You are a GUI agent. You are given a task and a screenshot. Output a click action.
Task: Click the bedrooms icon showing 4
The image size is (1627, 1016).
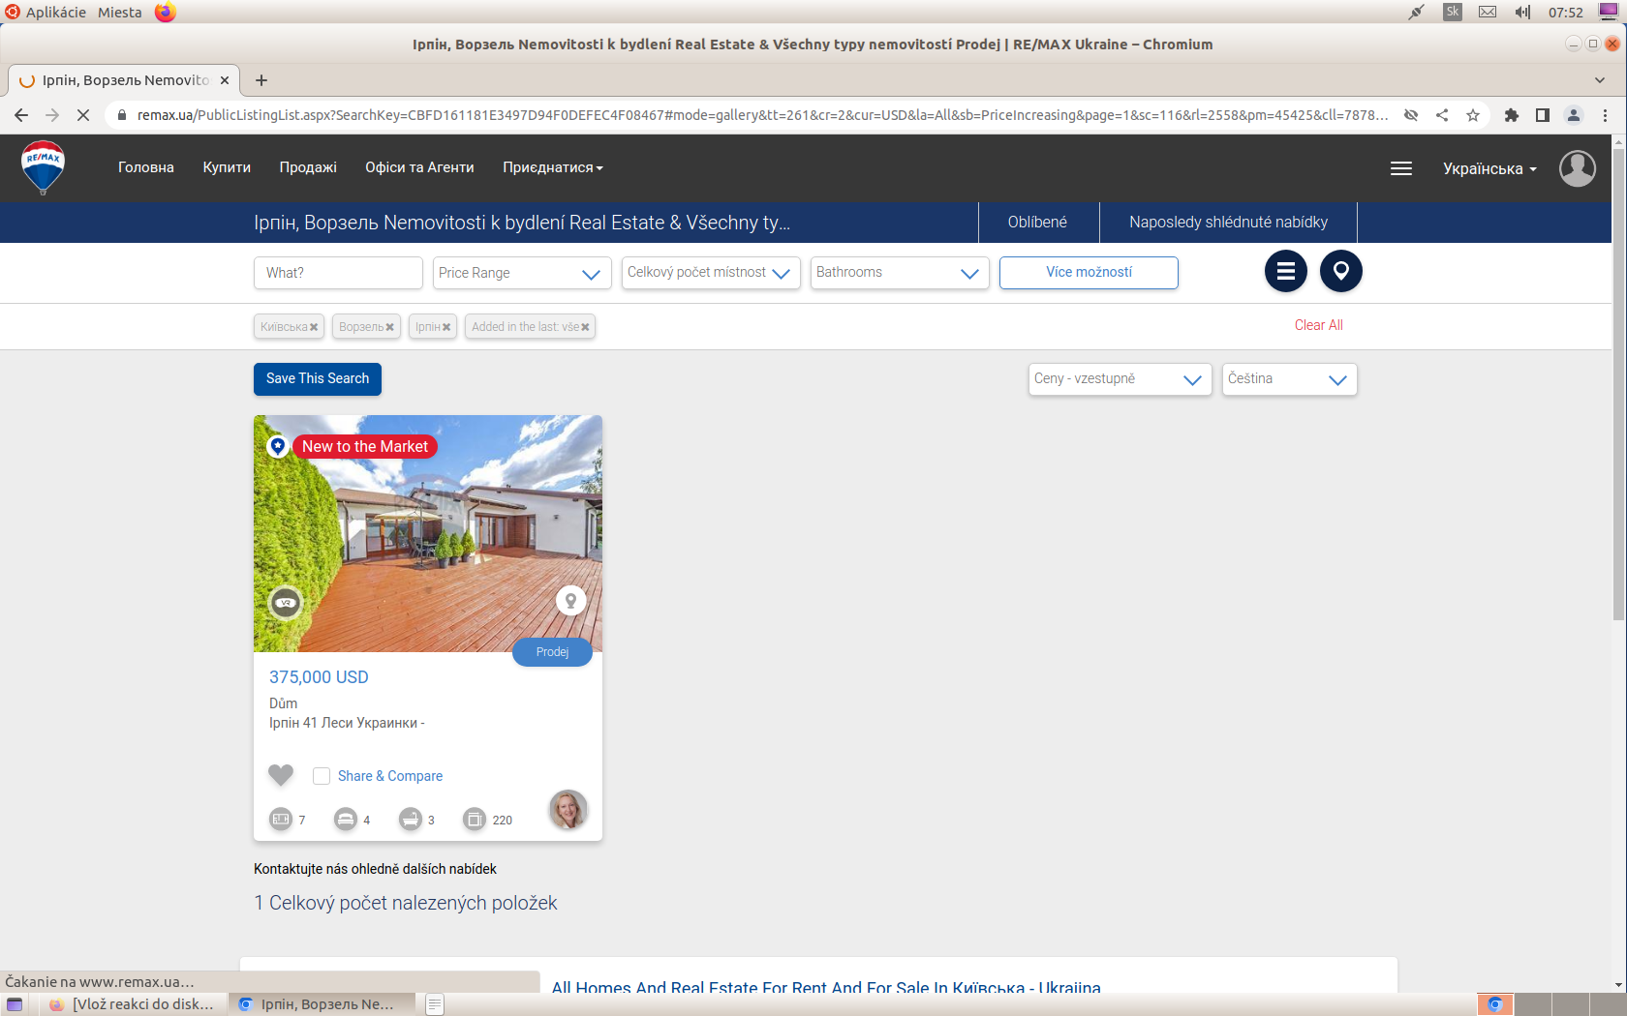(x=345, y=820)
